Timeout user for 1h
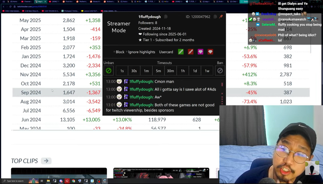323x184 pixels. click(x=183, y=71)
